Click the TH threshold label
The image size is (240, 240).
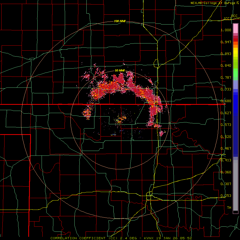pos(229,208)
